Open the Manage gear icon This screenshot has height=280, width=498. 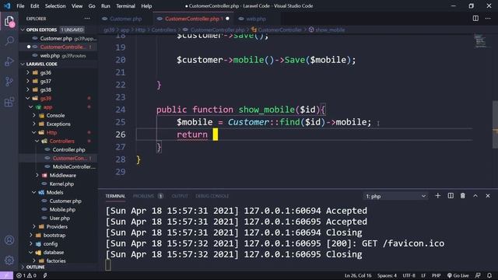tap(9, 261)
